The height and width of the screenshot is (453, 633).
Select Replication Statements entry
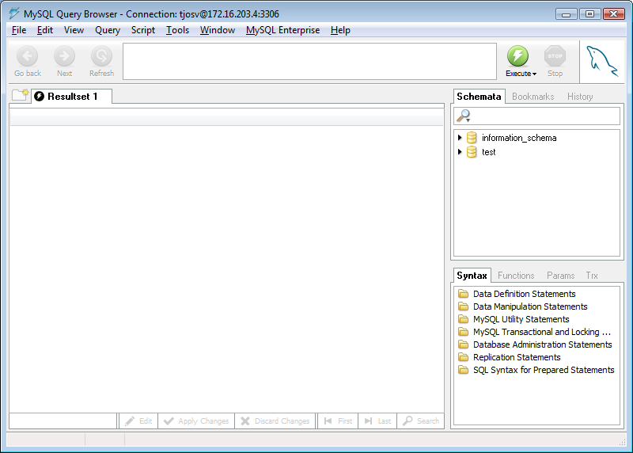click(x=517, y=357)
